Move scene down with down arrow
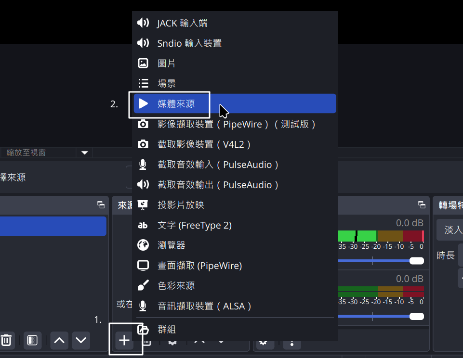 [81, 340]
